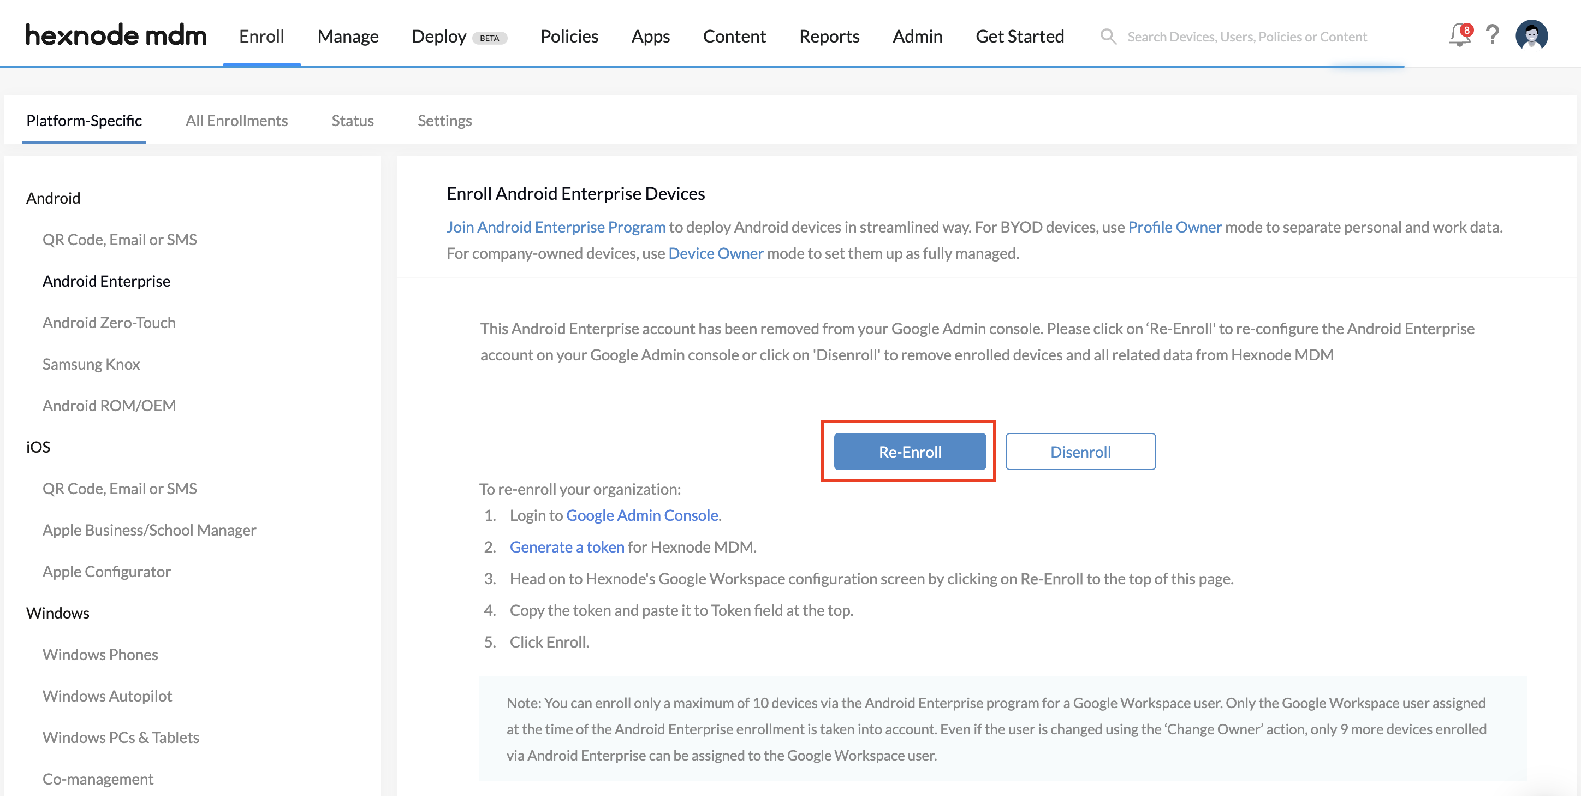The width and height of the screenshot is (1581, 796).
Task: Select Windows PCs & Tablets
Action: pyautogui.click(x=120, y=737)
